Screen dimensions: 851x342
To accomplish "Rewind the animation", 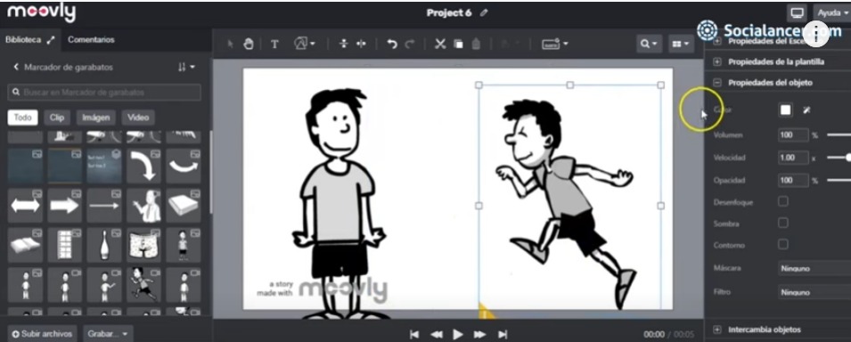I will (x=436, y=334).
